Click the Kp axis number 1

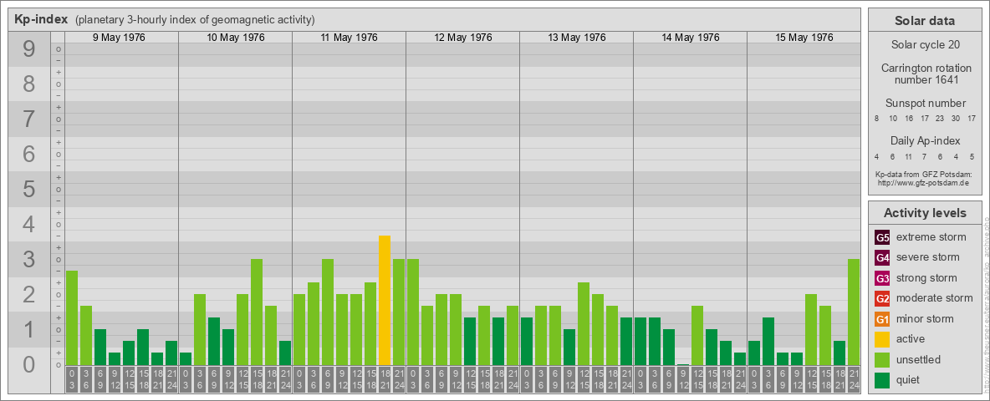pyautogui.click(x=29, y=329)
